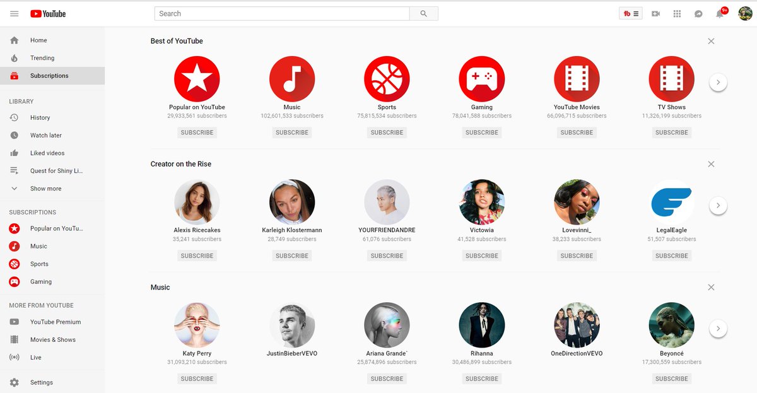757x393 pixels.
Task: Open Katy Perry channel avatar
Action: tap(197, 325)
